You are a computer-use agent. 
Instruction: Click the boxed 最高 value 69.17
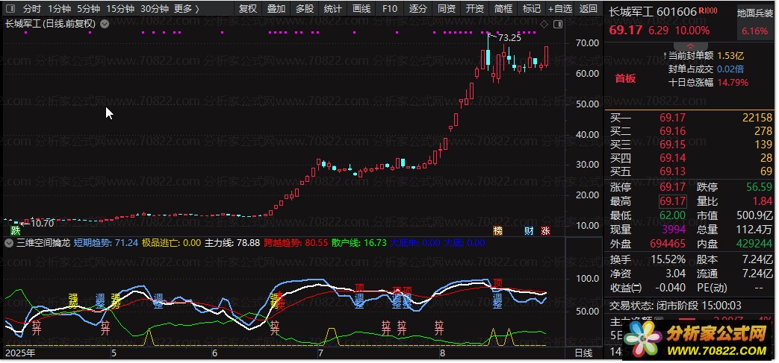[673, 201]
